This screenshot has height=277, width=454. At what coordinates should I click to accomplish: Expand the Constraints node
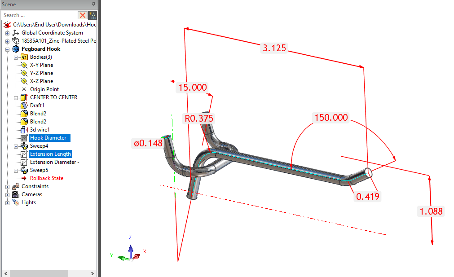point(7,186)
